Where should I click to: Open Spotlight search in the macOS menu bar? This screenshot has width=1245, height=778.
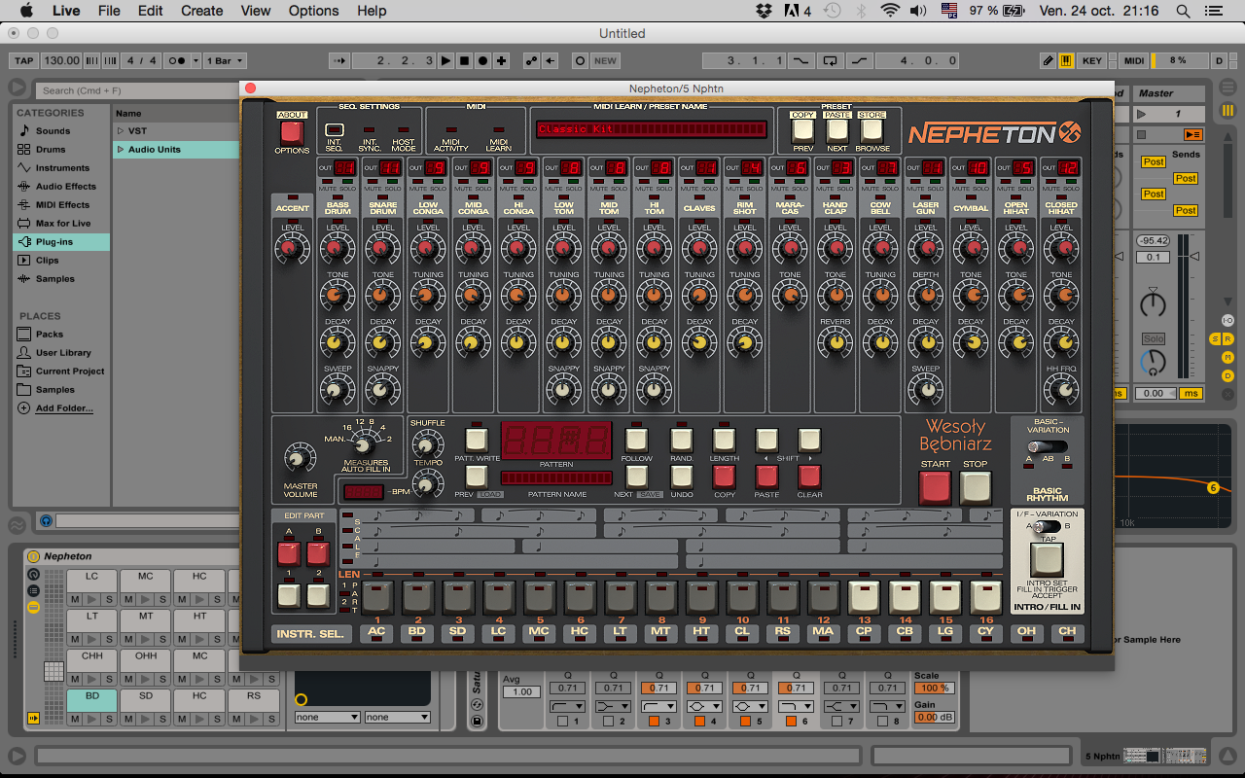tap(1184, 11)
